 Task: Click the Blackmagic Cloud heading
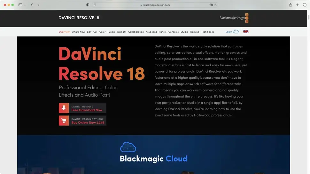point(153,159)
